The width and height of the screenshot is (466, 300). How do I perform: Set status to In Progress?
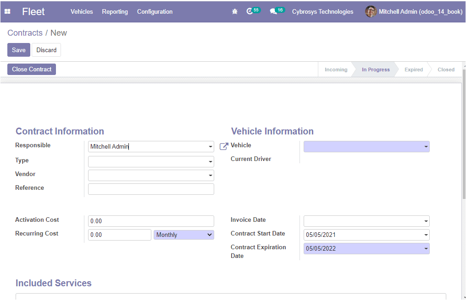(375, 70)
